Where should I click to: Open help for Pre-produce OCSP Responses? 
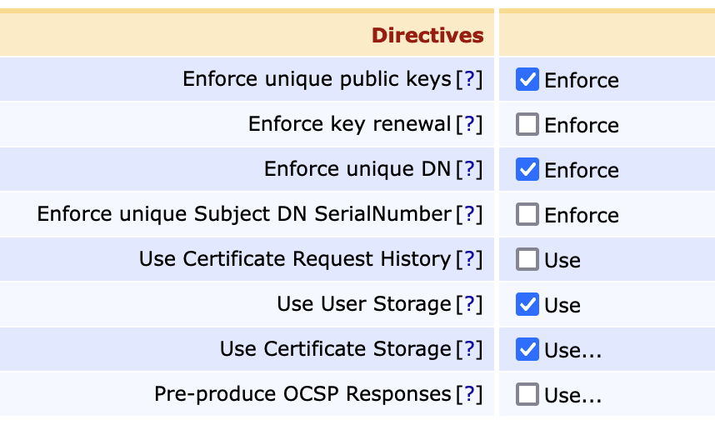coord(469,395)
